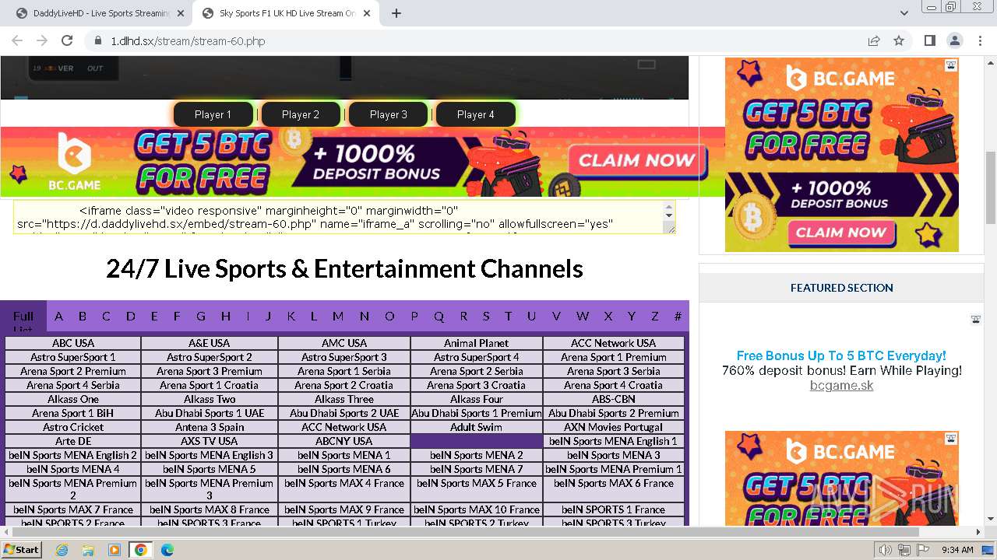Click the address bar URL
The image size is (997, 560).
(x=188, y=40)
